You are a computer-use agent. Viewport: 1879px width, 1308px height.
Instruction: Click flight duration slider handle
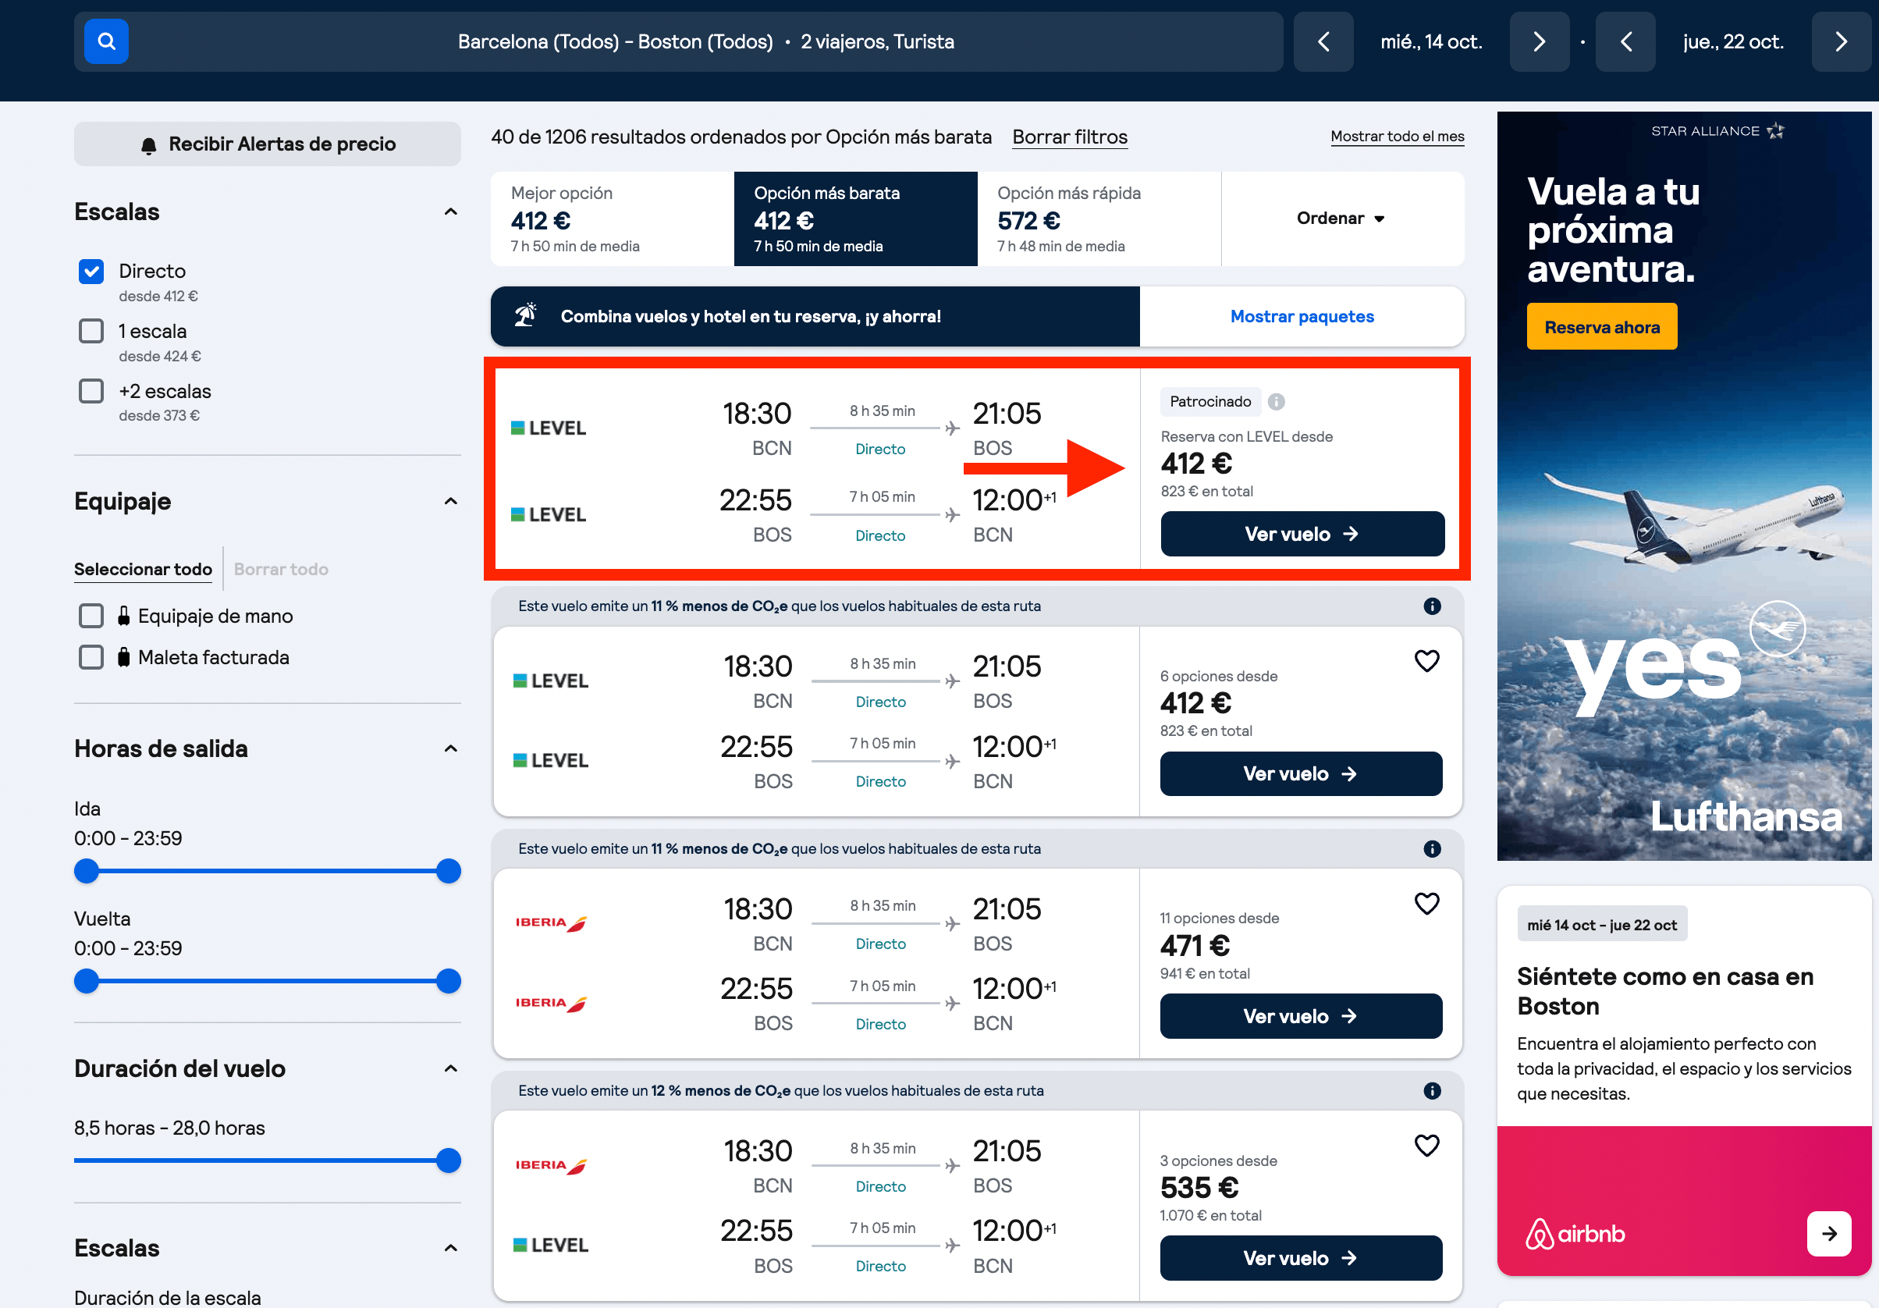pos(449,1160)
